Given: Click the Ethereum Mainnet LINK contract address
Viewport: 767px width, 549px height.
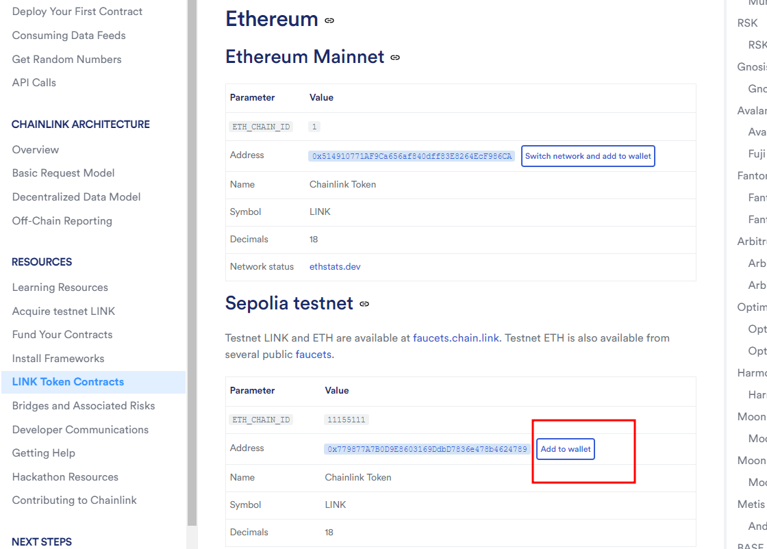Looking at the screenshot, I should (x=412, y=156).
